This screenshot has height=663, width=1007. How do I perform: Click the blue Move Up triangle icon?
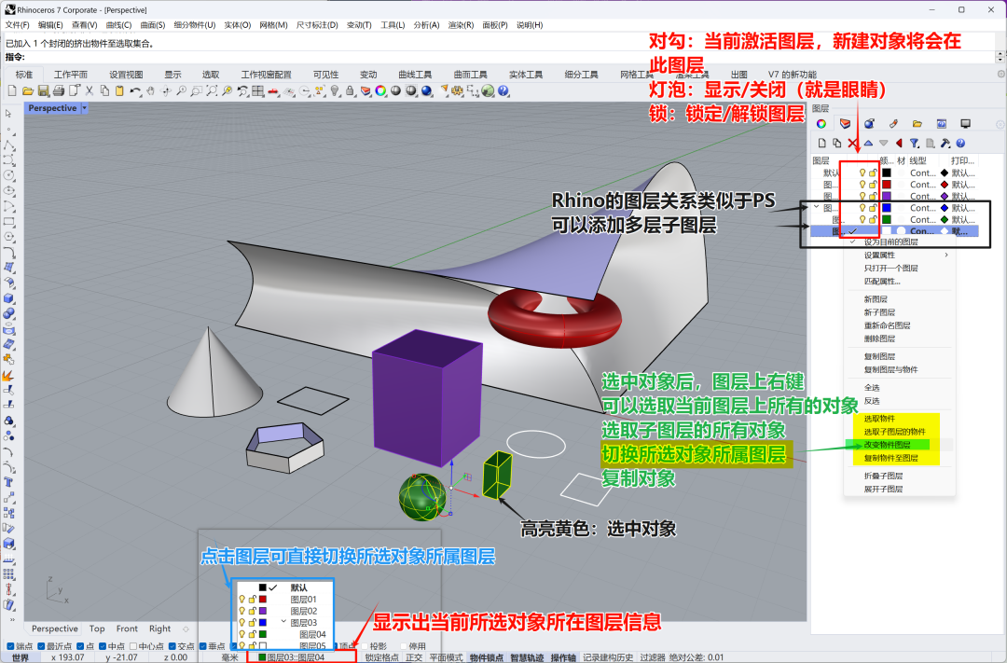868,144
